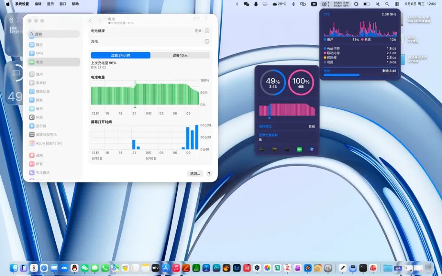This screenshot has width=442, height=276.
Task: Open 显示器 (Displays) sidebar item
Action: tap(54, 126)
